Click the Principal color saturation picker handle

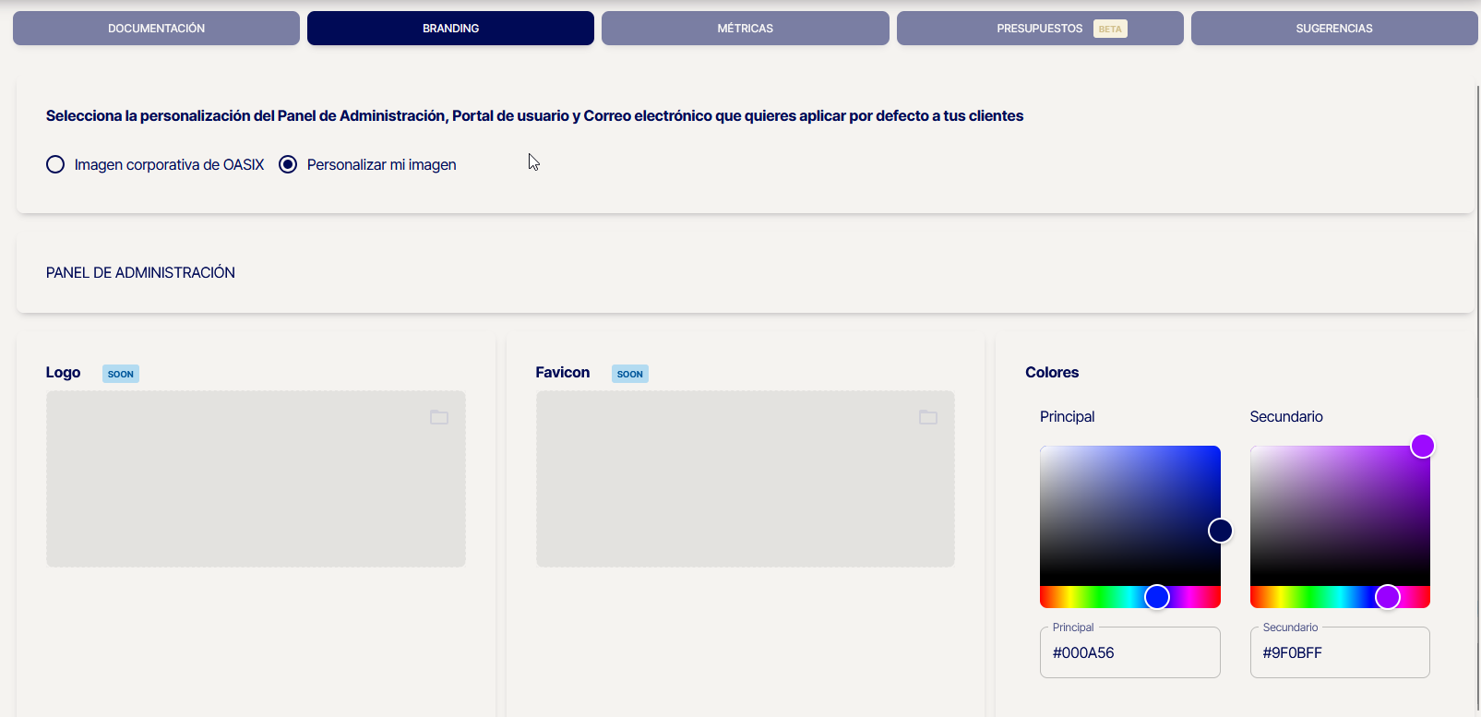(1220, 531)
